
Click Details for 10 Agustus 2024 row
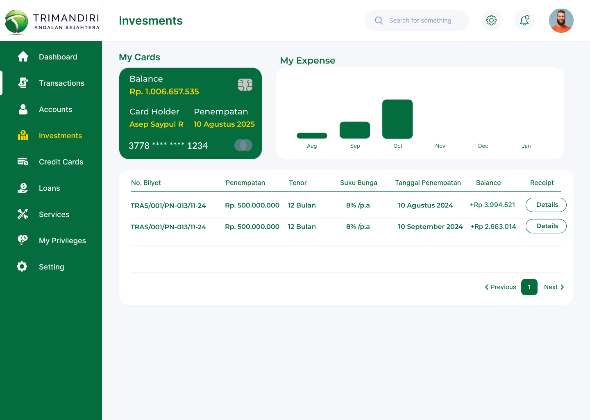(x=546, y=205)
